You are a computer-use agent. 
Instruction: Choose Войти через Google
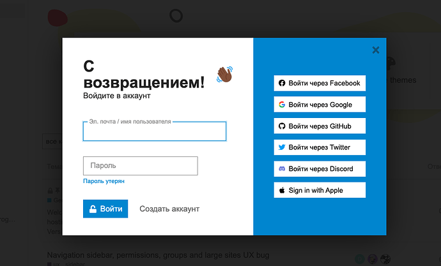(320, 105)
